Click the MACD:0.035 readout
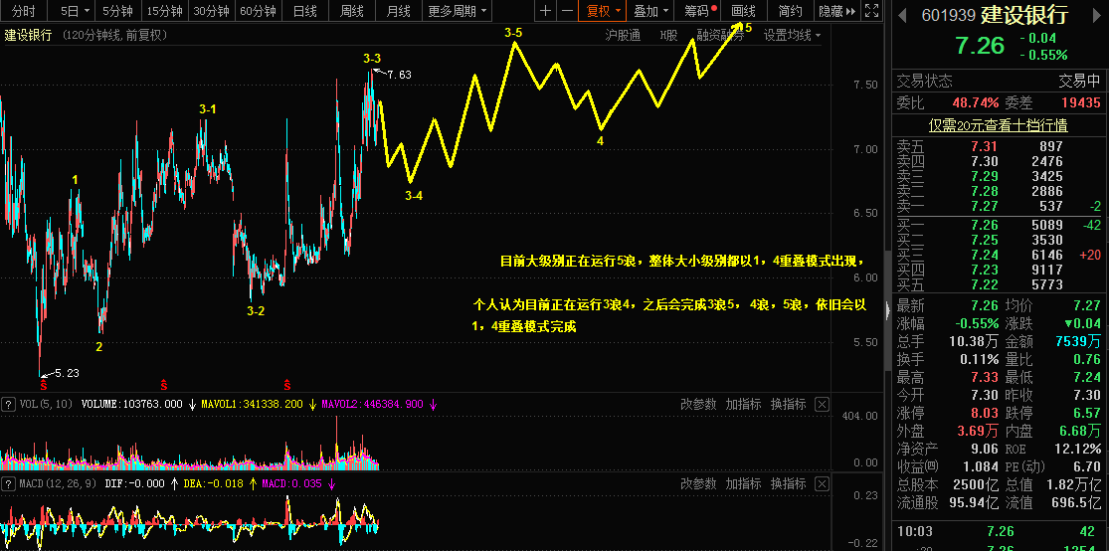 291,483
